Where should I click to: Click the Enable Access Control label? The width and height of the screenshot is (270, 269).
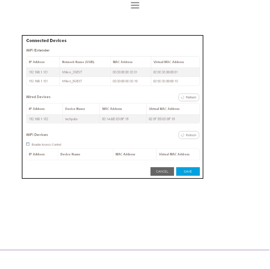point(46,145)
